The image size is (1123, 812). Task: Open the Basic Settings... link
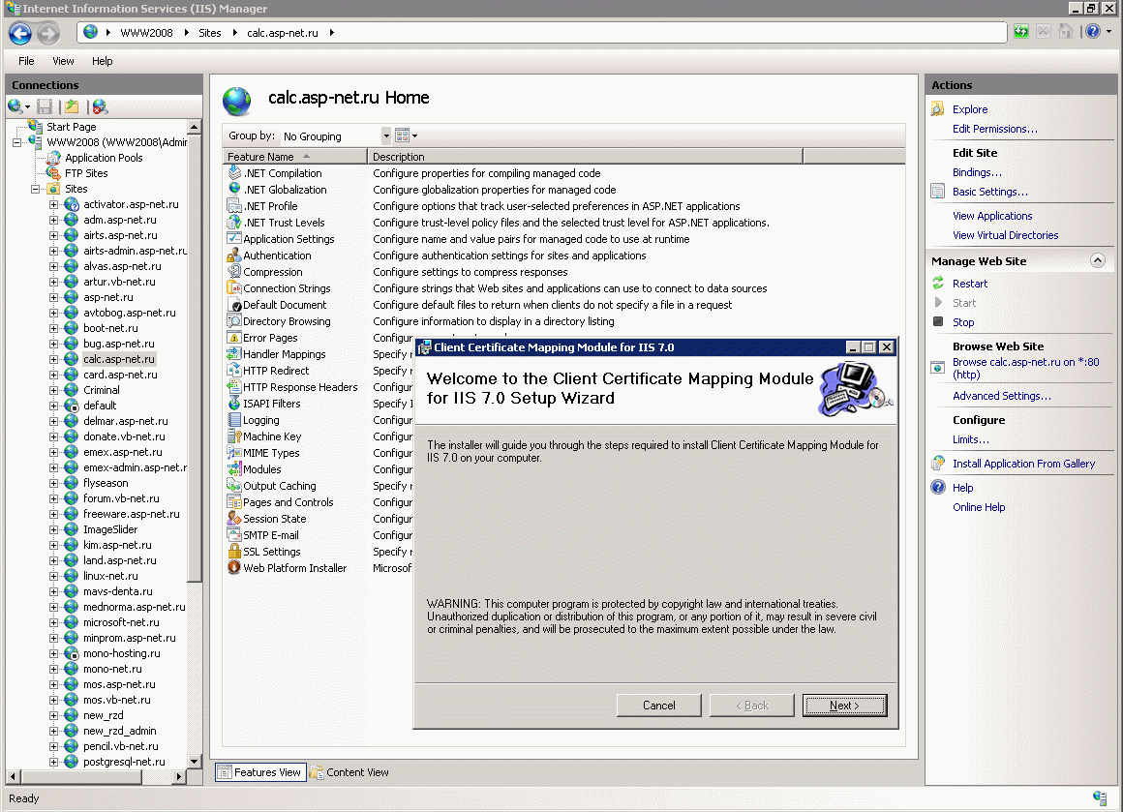click(x=989, y=192)
